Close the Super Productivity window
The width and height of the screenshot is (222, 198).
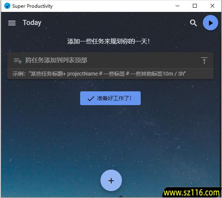(212, 6)
